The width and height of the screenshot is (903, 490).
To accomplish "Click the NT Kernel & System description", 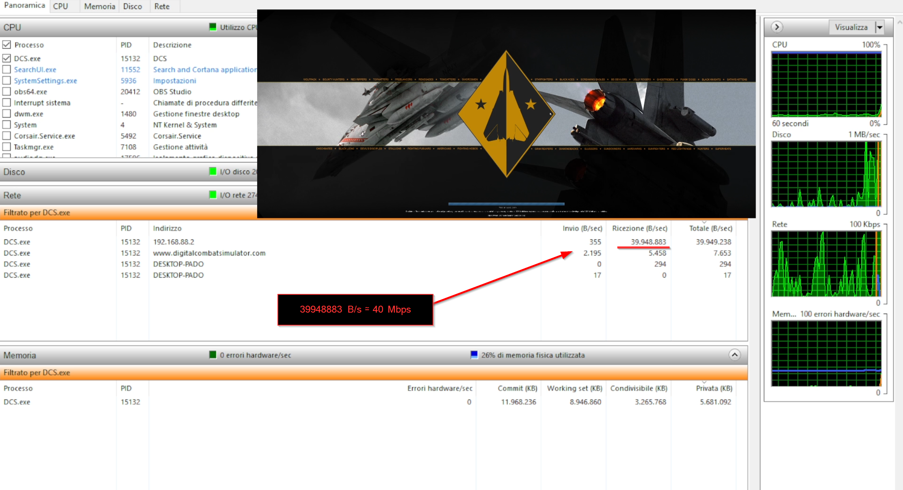I will [x=185, y=125].
